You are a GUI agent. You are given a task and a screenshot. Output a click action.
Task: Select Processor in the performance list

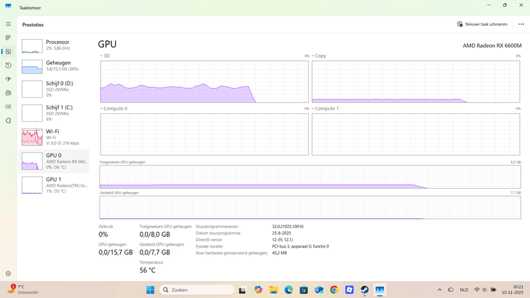click(54, 45)
